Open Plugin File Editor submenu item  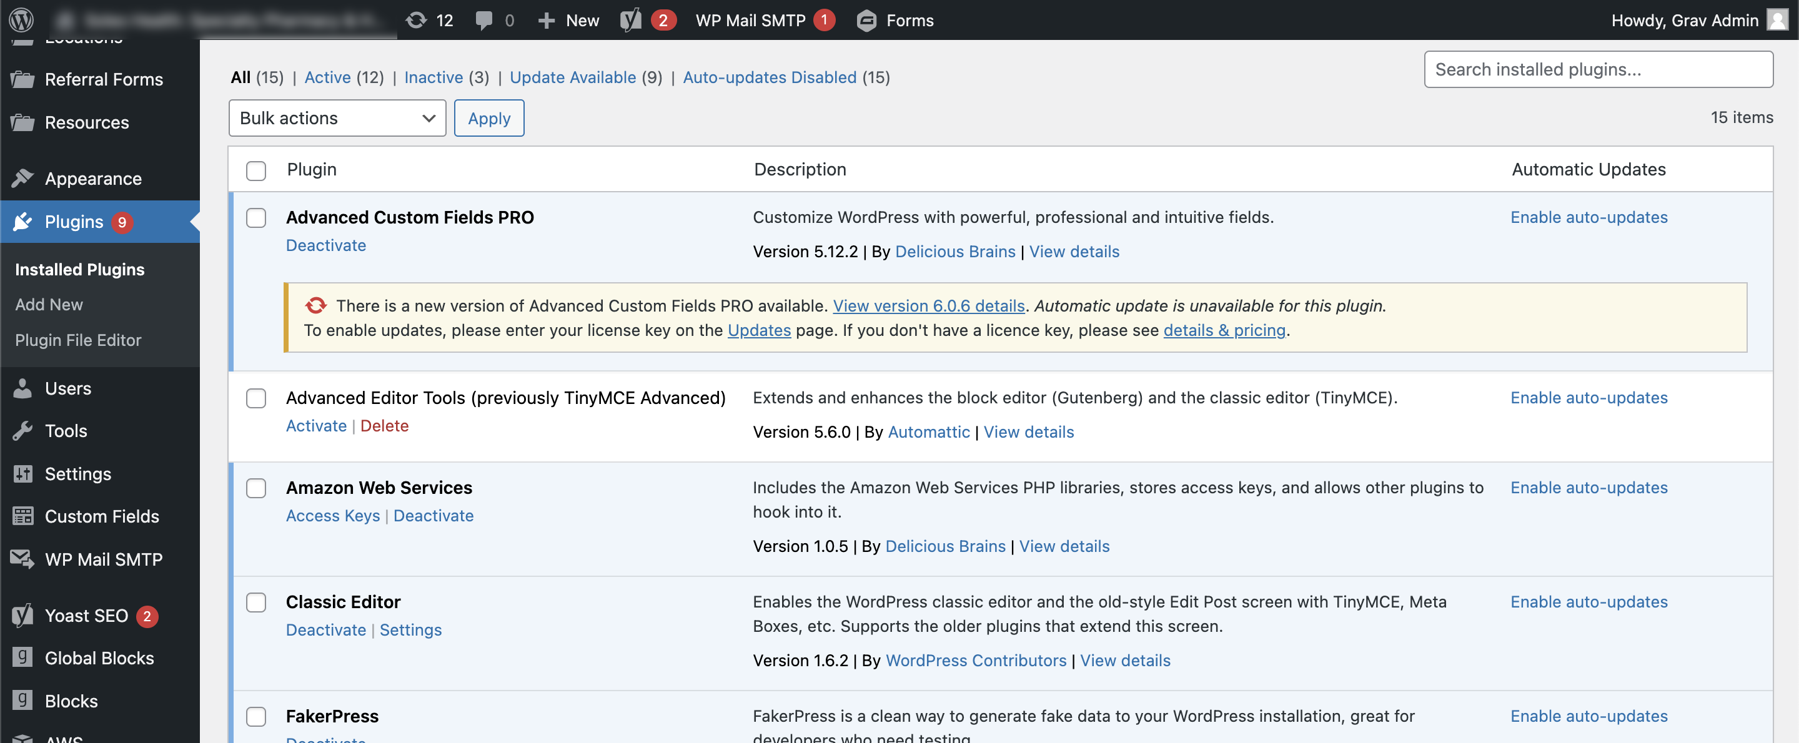[x=78, y=340]
